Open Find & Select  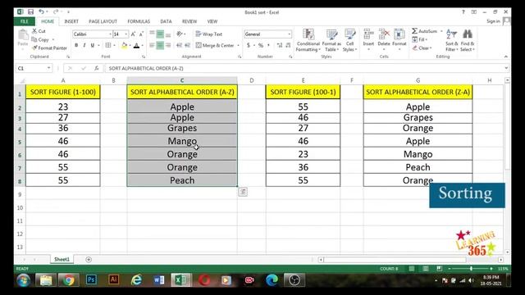coord(468,40)
